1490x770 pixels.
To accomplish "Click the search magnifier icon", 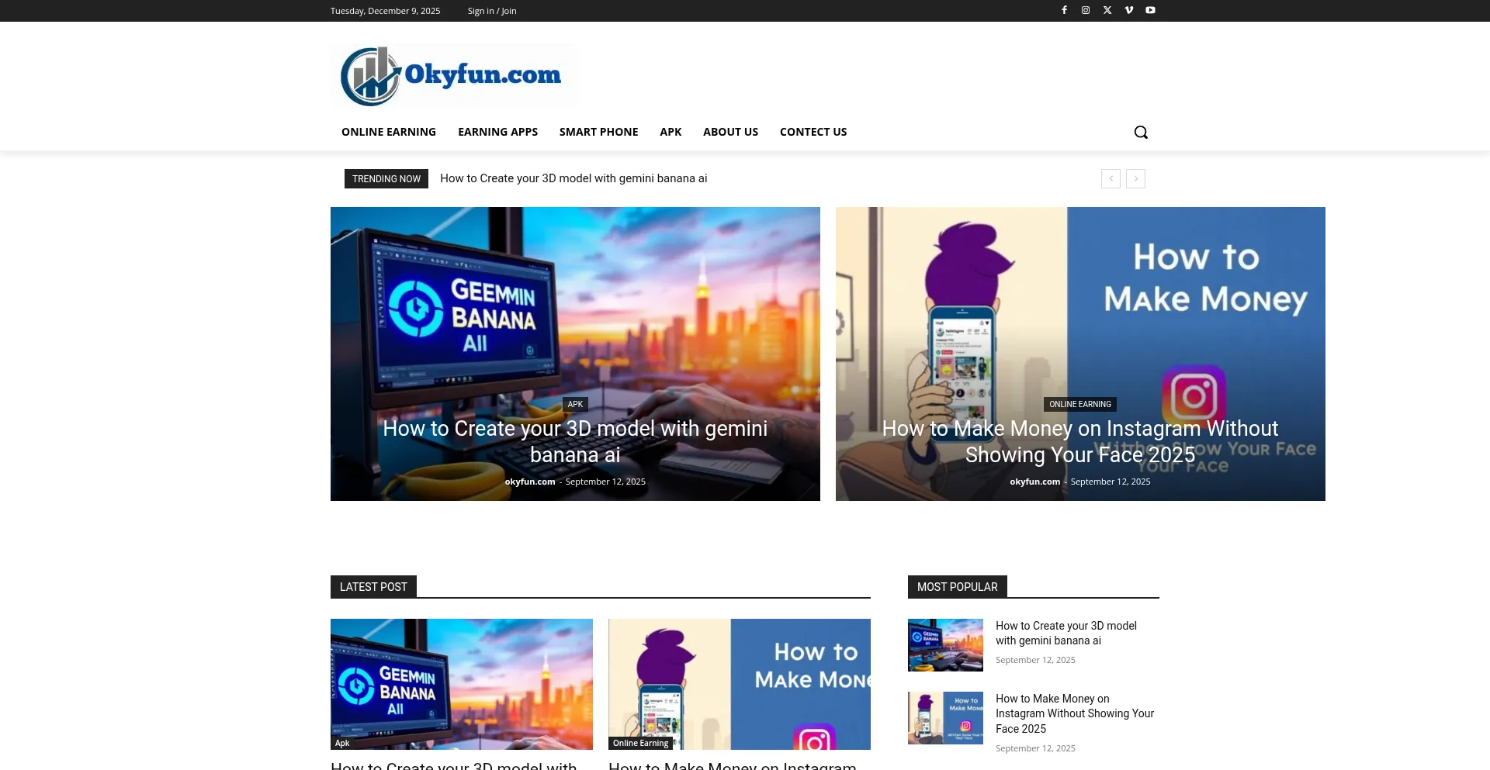I will 1140,132.
